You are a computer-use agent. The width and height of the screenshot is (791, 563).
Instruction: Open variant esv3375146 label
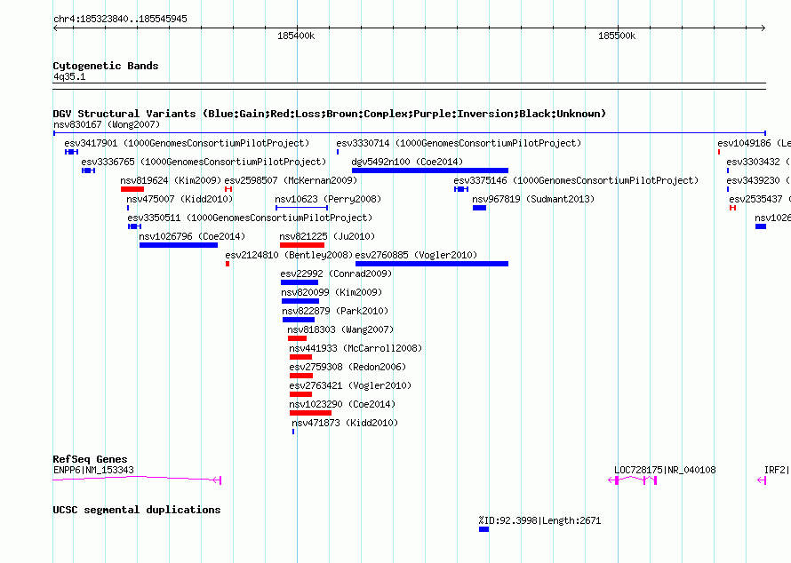click(x=576, y=180)
